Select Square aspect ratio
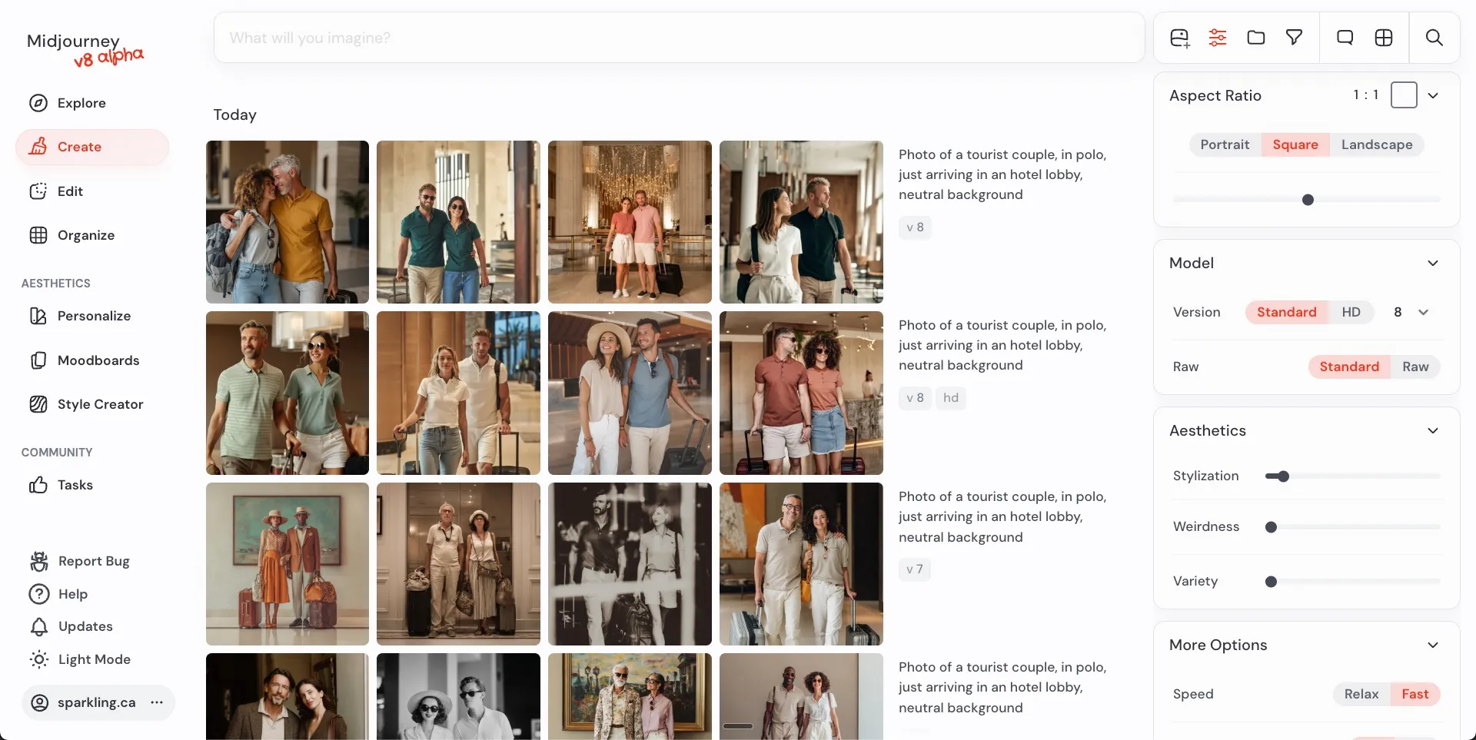This screenshot has height=740, width=1476. pyautogui.click(x=1295, y=144)
